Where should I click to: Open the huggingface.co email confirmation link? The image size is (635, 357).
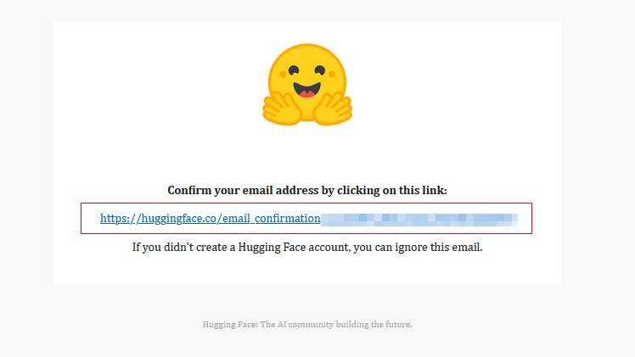[309, 218]
